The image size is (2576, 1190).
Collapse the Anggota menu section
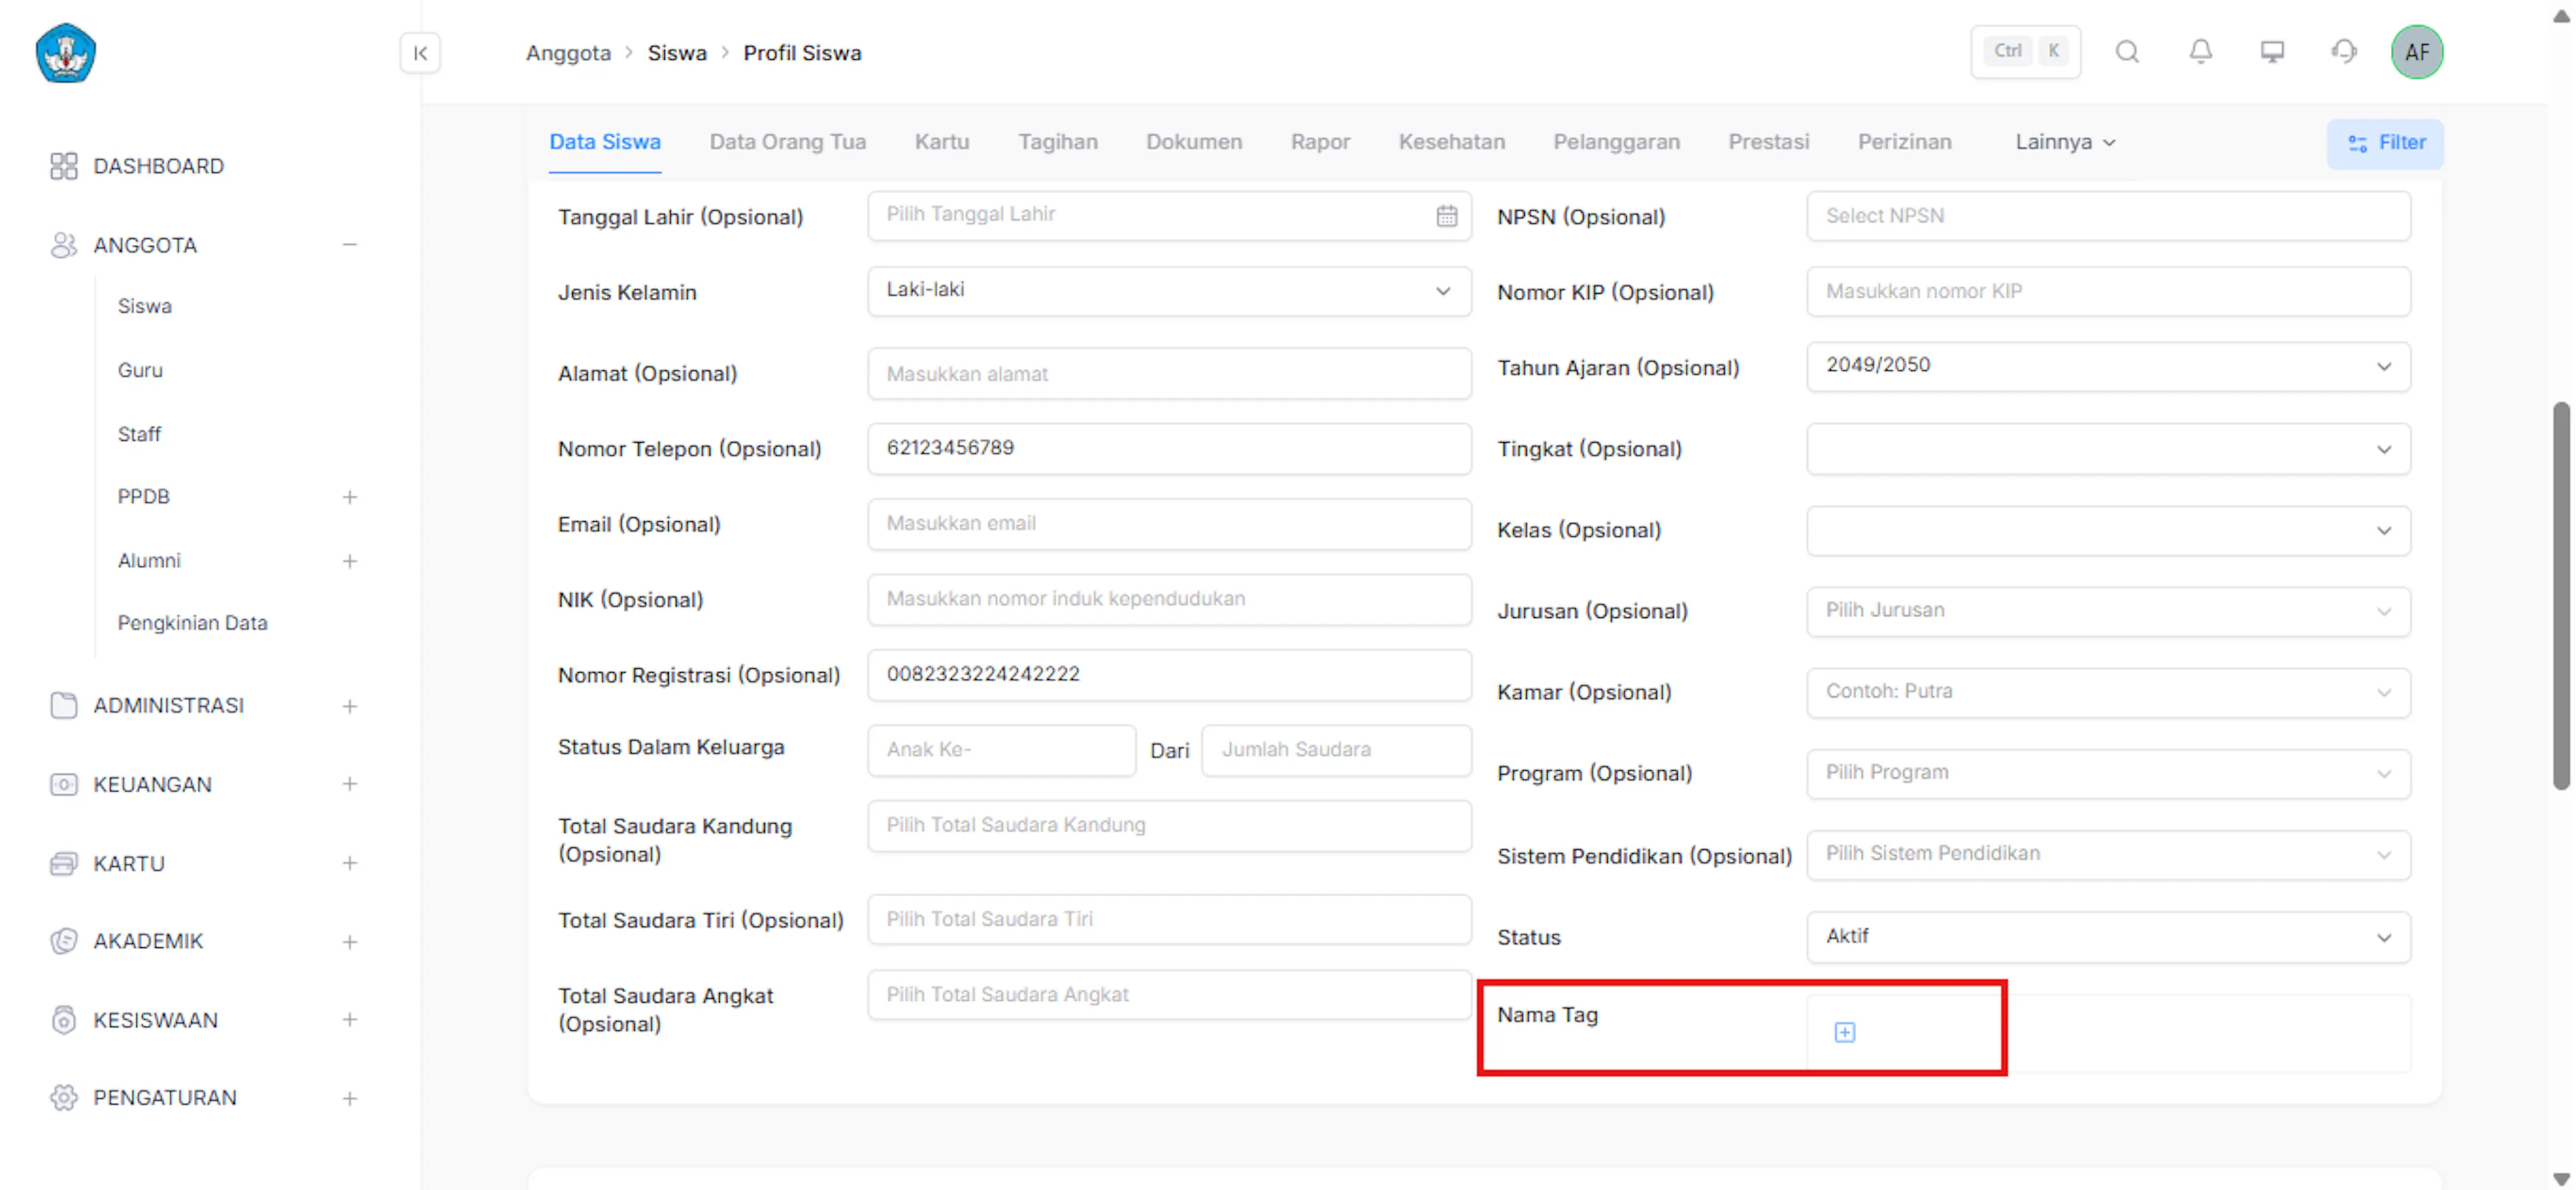[350, 245]
